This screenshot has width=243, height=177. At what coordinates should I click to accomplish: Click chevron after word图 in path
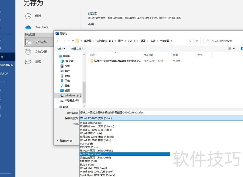point(172,41)
